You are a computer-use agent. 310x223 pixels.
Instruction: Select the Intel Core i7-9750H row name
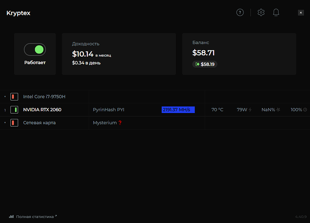tap(44, 96)
